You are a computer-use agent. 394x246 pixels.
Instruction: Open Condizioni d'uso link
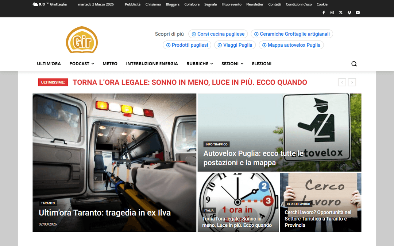click(299, 4)
